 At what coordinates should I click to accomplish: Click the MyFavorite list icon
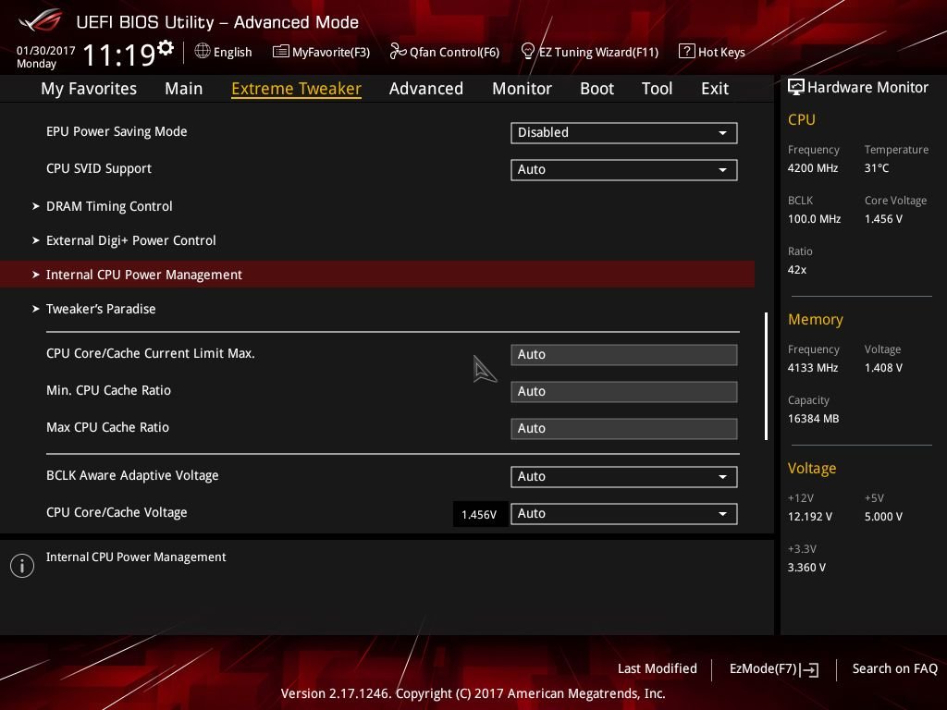[x=281, y=52]
